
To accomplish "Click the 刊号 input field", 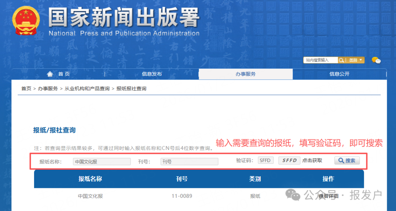I will (189, 161).
